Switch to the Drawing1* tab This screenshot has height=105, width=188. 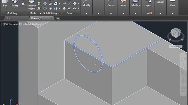point(37,18)
